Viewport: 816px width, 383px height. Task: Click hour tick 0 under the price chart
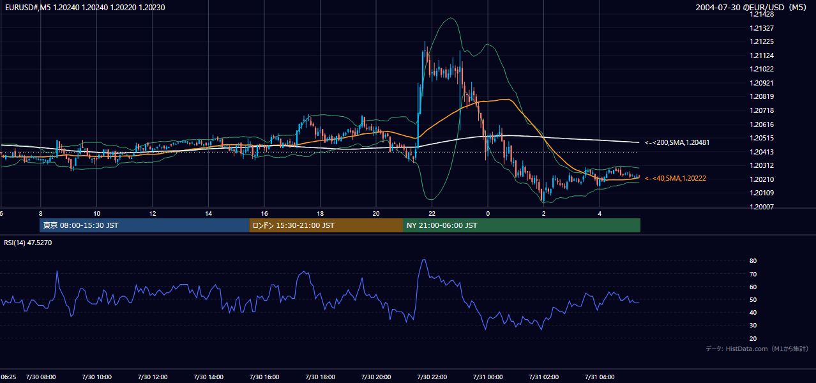tap(488, 213)
